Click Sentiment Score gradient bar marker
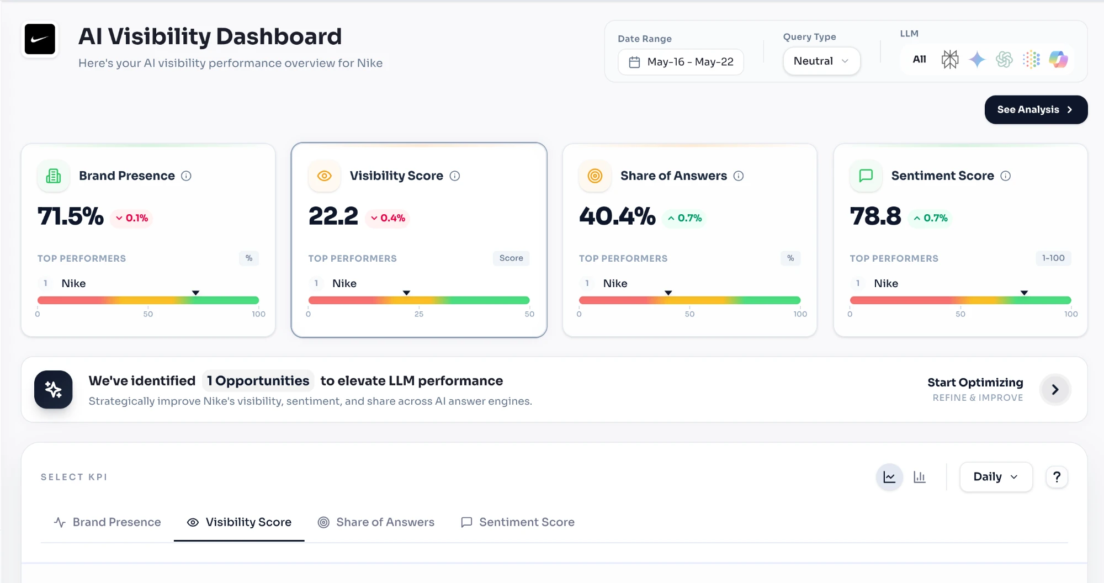 tap(1024, 293)
